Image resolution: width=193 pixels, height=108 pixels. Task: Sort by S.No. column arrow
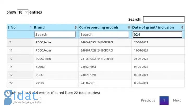(x=31, y=27)
